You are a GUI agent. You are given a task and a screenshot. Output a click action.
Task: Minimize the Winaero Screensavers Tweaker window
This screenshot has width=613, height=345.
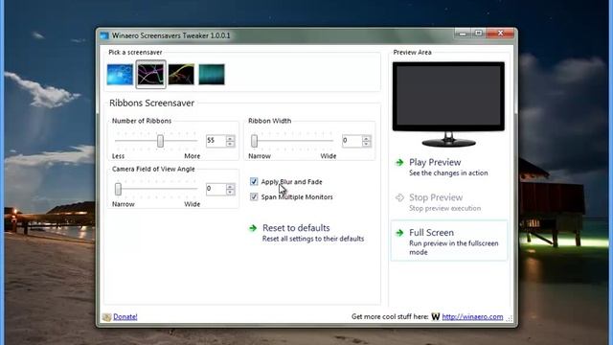tap(463, 34)
